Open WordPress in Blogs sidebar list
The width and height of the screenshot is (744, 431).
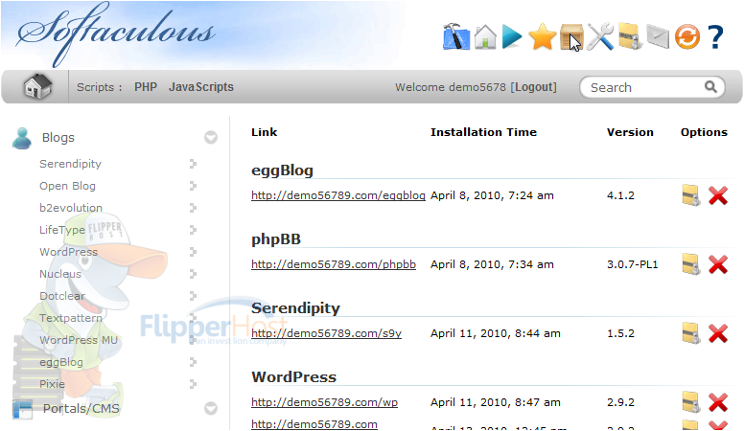click(x=68, y=252)
